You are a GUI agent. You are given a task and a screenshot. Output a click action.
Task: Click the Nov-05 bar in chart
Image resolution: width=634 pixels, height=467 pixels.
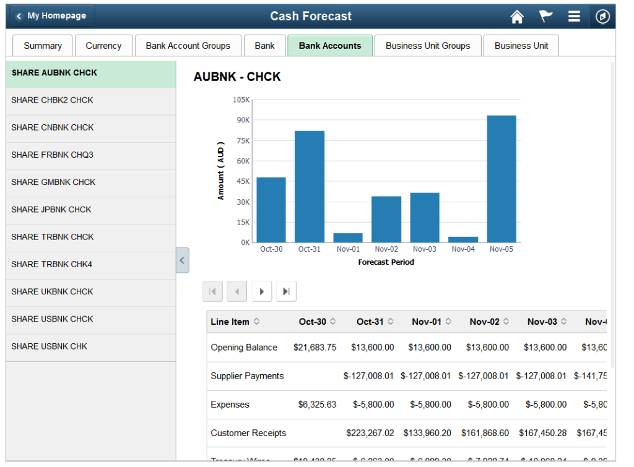[502, 179]
